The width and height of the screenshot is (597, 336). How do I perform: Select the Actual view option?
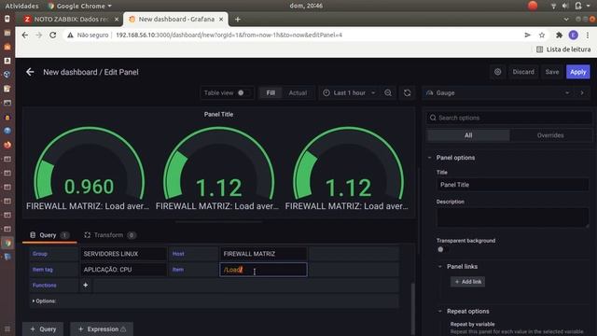pyautogui.click(x=298, y=93)
